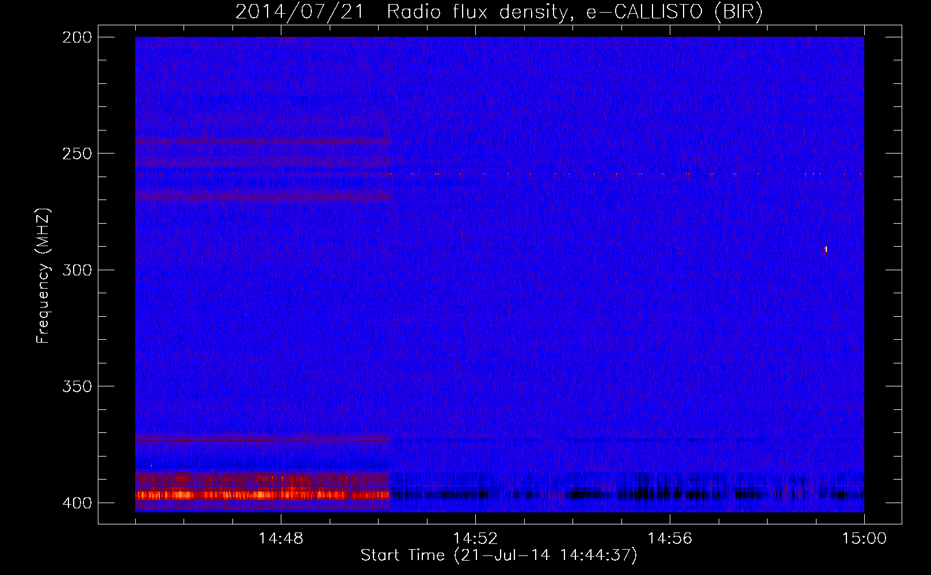The height and width of the screenshot is (575, 931).
Task: Click the 300 frequency tick label
Action: pyautogui.click(x=77, y=270)
